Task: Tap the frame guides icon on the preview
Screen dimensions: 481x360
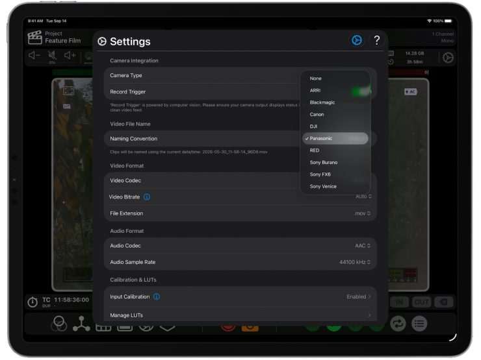Action: [68, 90]
